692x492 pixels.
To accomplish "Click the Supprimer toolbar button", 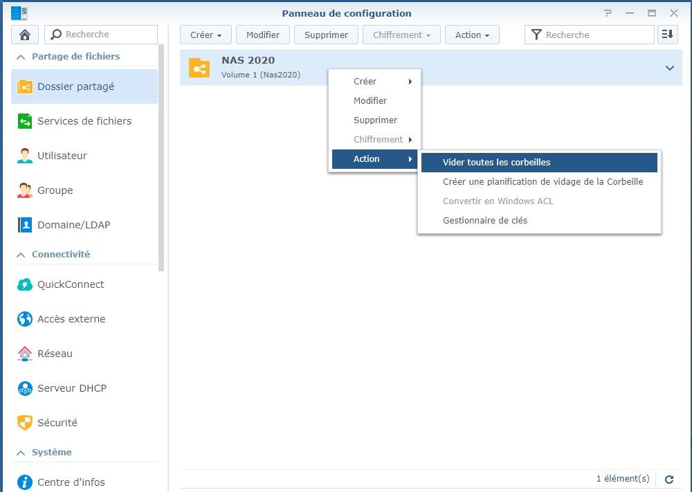I will (326, 35).
